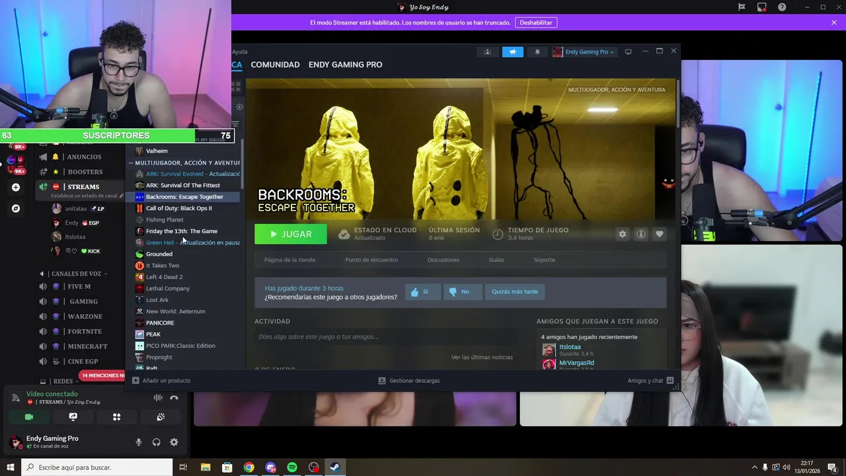Select PICO PARK:Classic Edition
Viewport: 846px width, 476px height.
click(180, 346)
